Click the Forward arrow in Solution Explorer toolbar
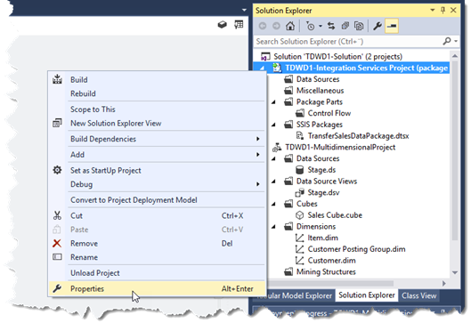471x331 pixels. pos(276,26)
